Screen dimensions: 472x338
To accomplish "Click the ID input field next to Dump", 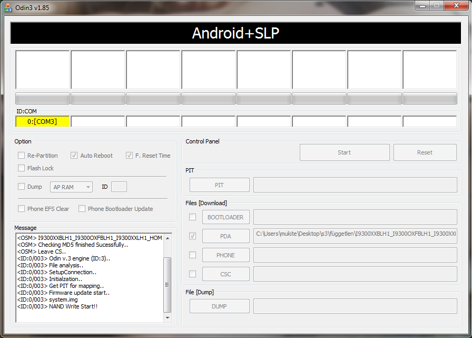I will [x=119, y=187].
